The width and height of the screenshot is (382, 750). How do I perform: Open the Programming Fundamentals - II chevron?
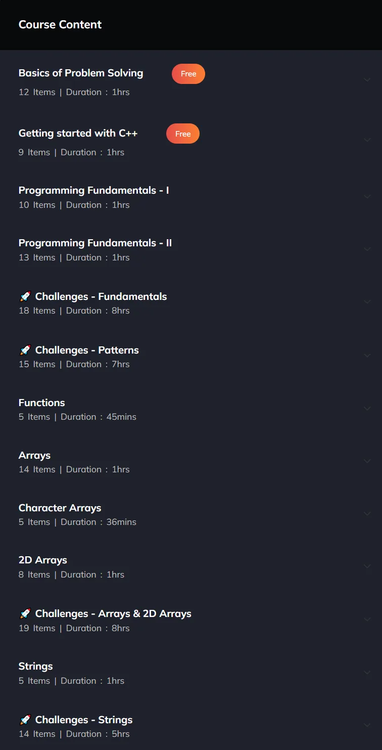[x=367, y=249]
